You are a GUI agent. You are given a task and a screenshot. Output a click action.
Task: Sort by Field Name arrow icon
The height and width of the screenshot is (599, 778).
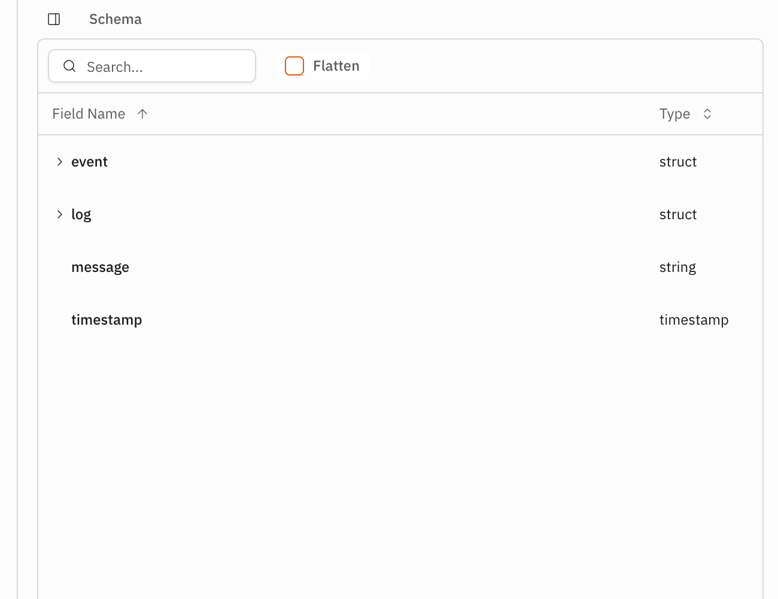[142, 114]
